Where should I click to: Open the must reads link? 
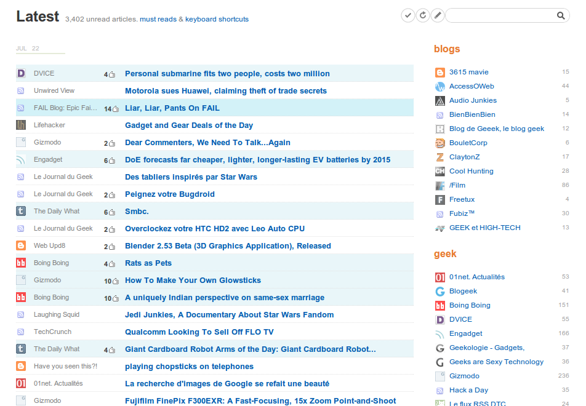pyautogui.click(x=158, y=19)
